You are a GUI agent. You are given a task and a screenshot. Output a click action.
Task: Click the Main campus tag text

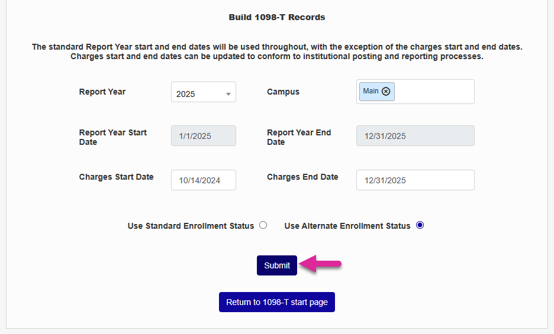(x=371, y=91)
